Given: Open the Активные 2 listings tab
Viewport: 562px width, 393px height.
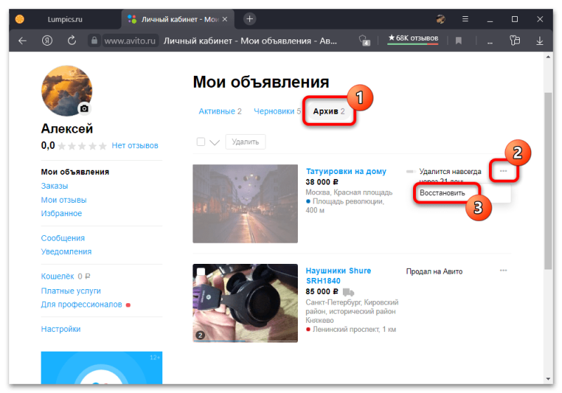Looking at the screenshot, I should (x=220, y=112).
